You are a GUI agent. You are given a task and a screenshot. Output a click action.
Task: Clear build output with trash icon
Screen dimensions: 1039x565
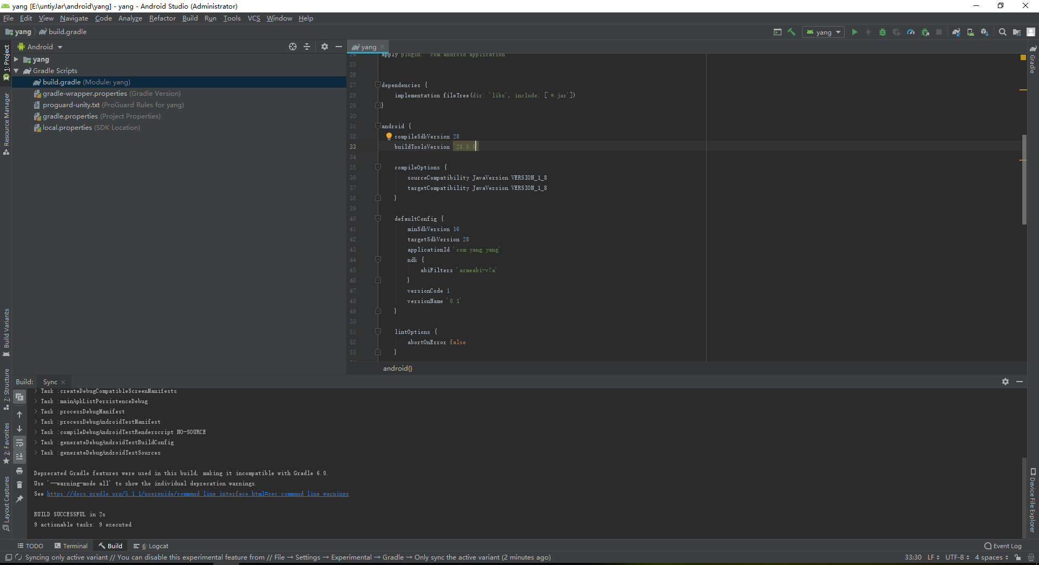point(19,485)
